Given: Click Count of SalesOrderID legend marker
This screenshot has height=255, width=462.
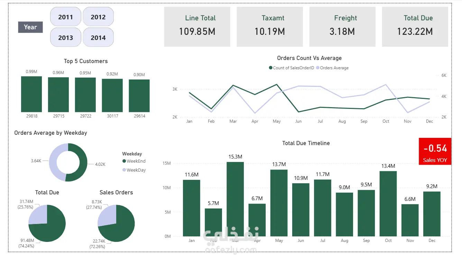Looking at the screenshot, I should pos(271,68).
